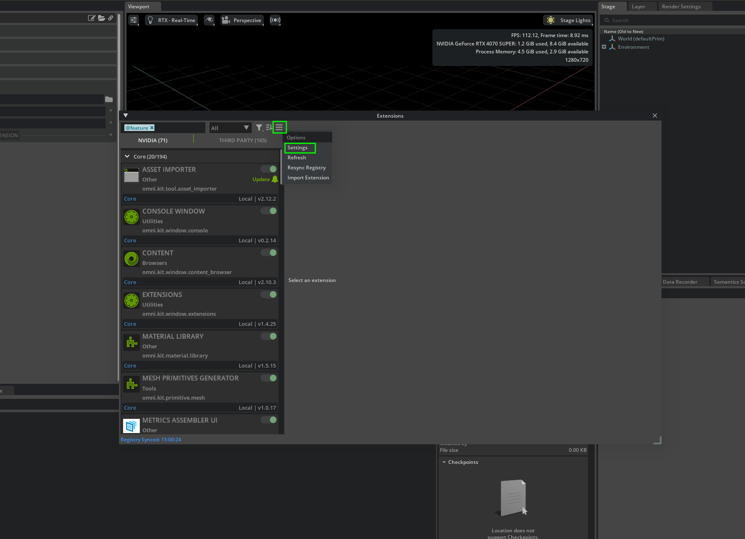
Task: Toggle the Asset Importer extension off
Action: pyautogui.click(x=269, y=169)
